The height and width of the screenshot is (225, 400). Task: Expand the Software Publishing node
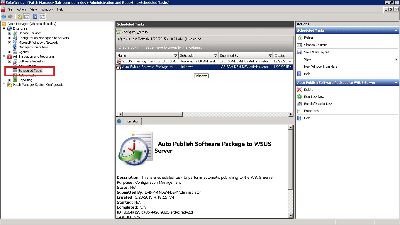click(x=9, y=61)
